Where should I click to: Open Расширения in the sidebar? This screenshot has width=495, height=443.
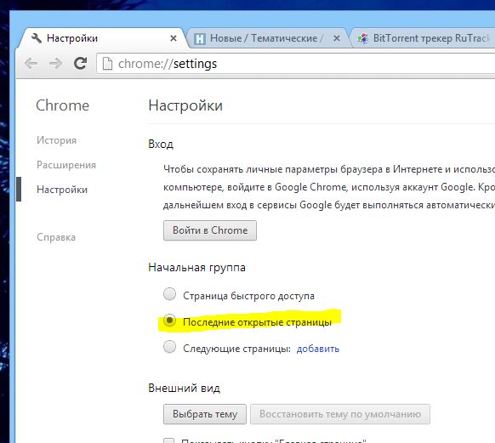(66, 165)
